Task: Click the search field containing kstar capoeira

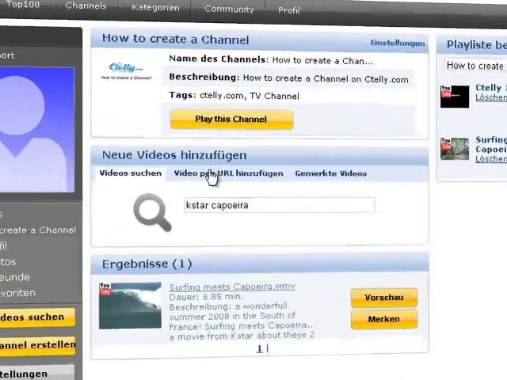Action: 279,205
